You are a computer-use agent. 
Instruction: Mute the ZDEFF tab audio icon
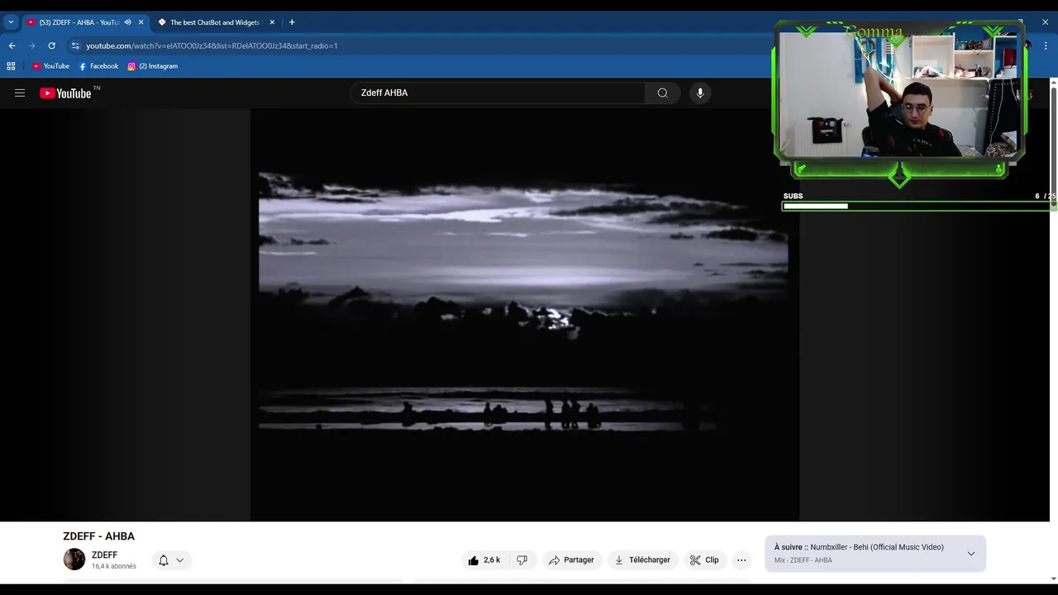coord(127,22)
